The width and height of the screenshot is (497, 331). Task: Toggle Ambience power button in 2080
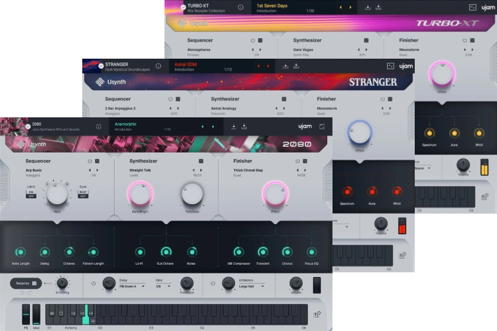pyautogui.click(x=213, y=283)
